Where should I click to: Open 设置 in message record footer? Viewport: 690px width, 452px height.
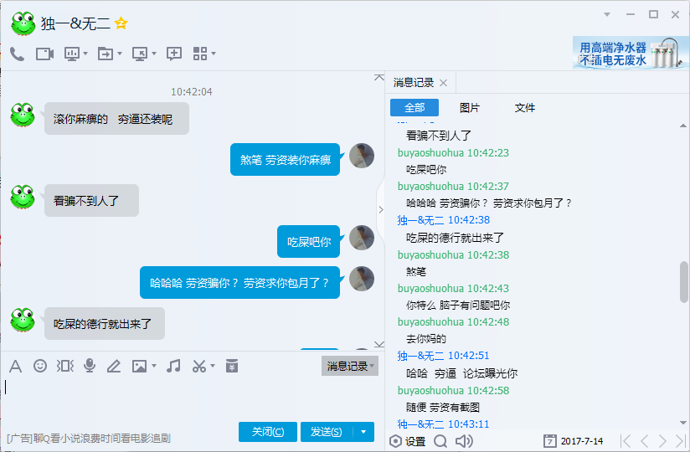(x=408, y=441)
